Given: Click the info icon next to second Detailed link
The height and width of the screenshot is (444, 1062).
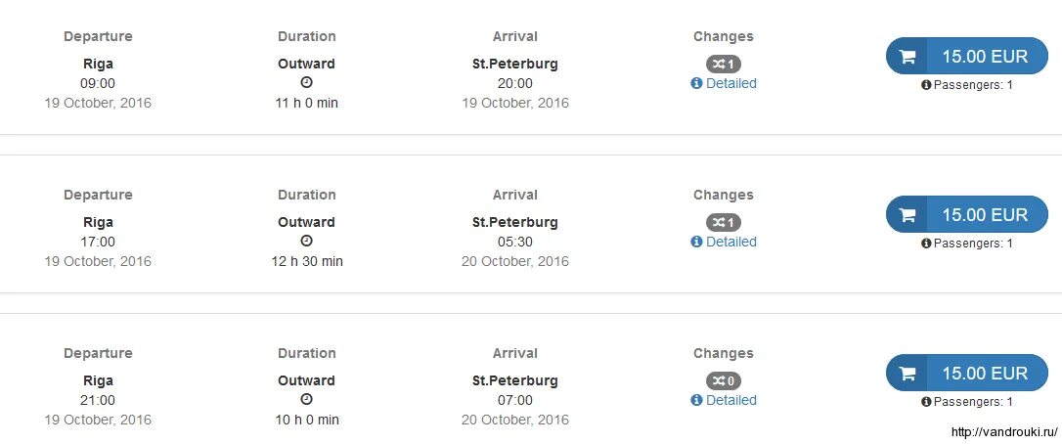Looking at the screenshot, I should point(696,242).
